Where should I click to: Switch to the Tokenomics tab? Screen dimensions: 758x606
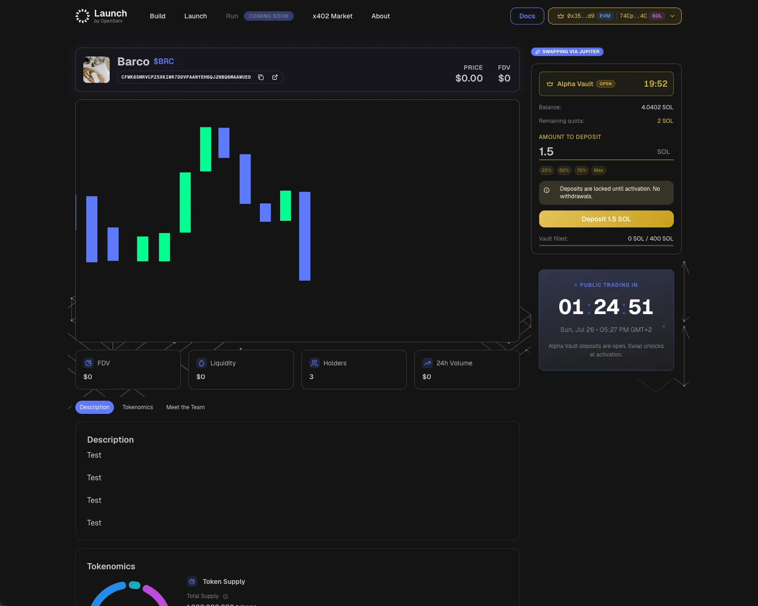pyautogui.click(x=138, y=407)
